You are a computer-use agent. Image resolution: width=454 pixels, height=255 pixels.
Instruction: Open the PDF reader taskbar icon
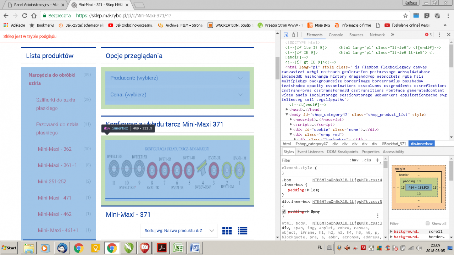161,248
